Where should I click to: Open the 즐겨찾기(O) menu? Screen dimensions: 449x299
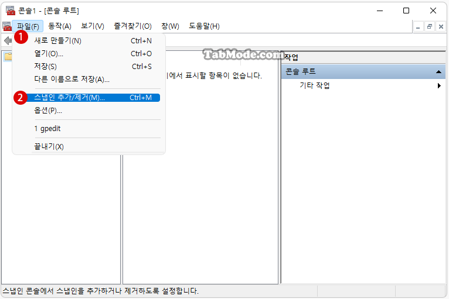tap(132, 26)
